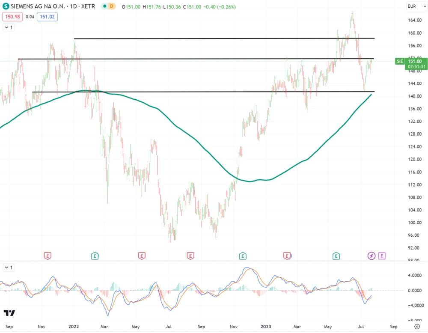This screenshot has height=333, width=428.
Task: Click the purple upcoming earnings marker
Action: [382, 256]
